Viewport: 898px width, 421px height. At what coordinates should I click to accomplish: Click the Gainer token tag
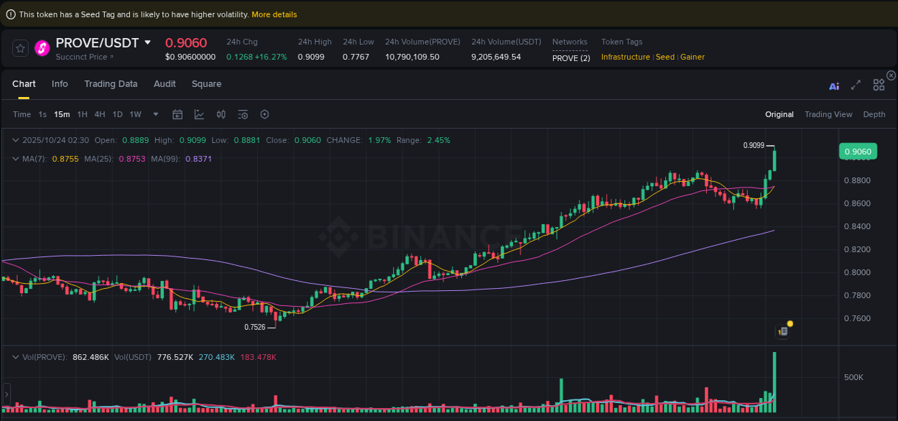point(692,57)
